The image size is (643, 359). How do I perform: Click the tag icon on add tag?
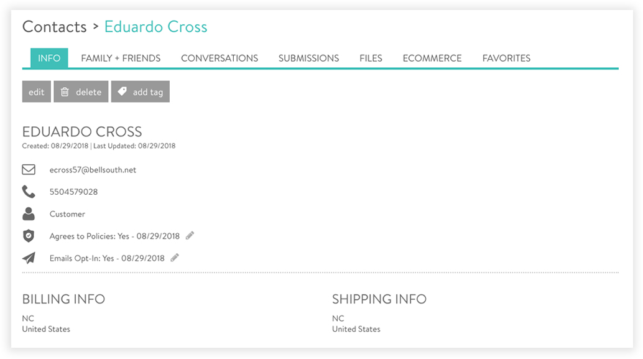click(123, 91)
